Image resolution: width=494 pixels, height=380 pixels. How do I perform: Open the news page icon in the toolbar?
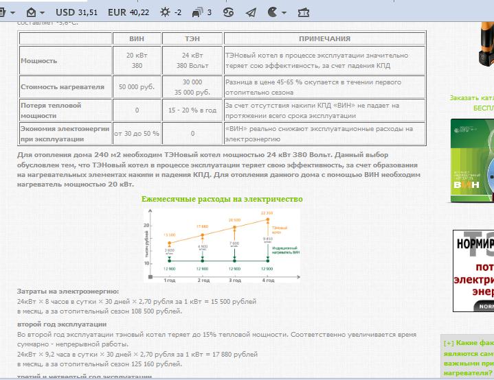tap(2, 12)
